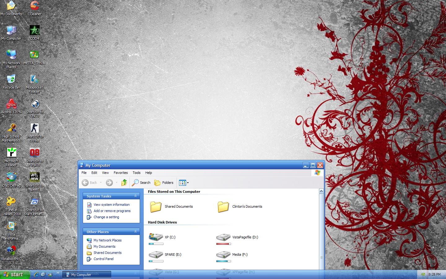446x279 pixels.
Task: Toggle the Folders sidebar pane
Action: click(x=164, y=183)
